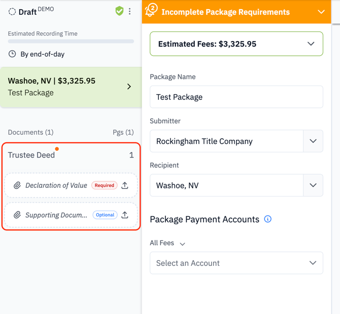Click the green shield verification icon
Image resolution: width=340 pixels, height=314 pixels.
(119, 11)
